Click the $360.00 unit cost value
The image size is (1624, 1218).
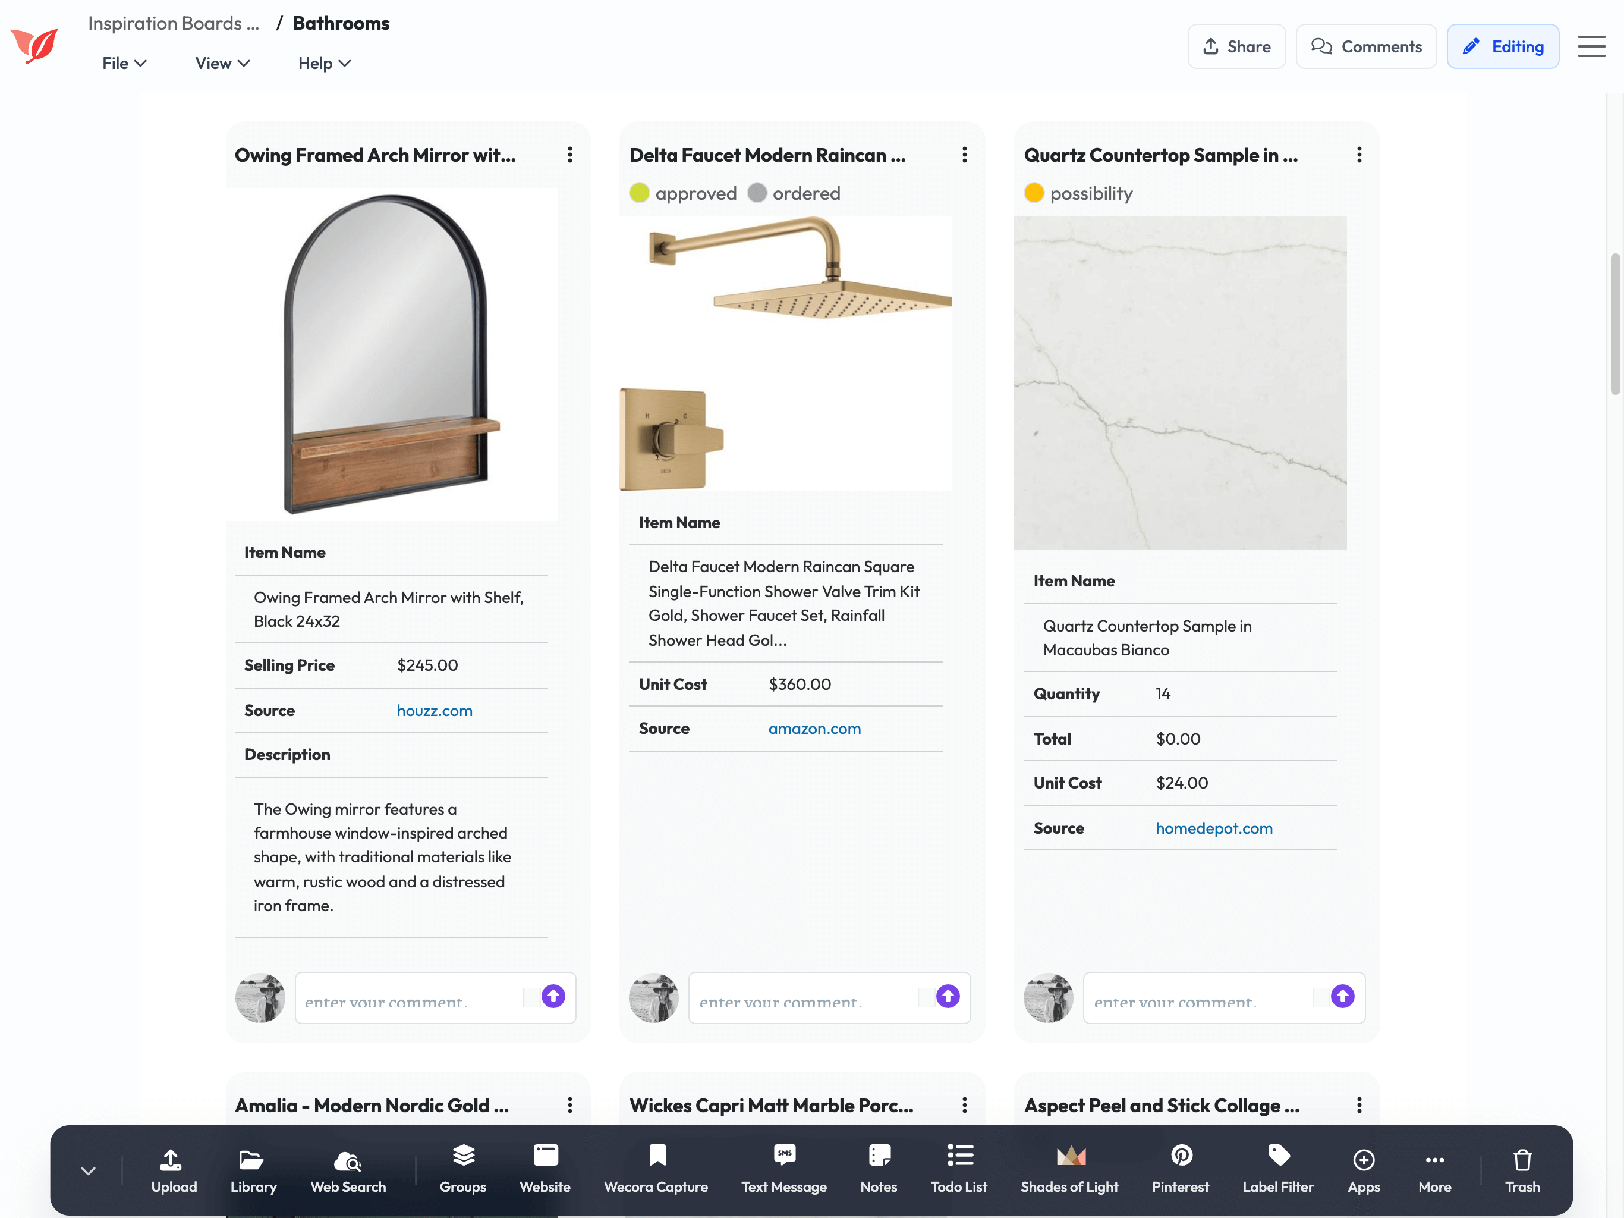coord(800,684)
